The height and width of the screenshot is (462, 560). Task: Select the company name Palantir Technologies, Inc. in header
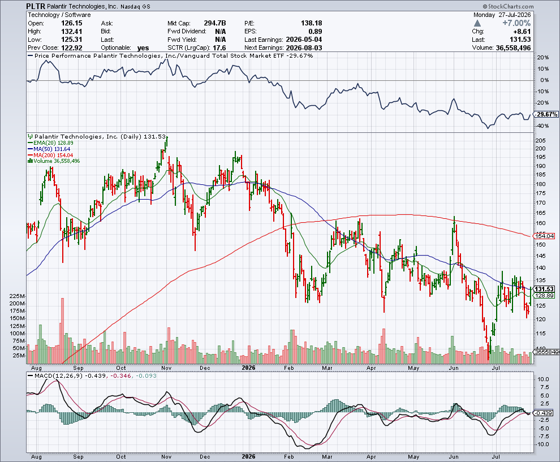pos(82,6)
